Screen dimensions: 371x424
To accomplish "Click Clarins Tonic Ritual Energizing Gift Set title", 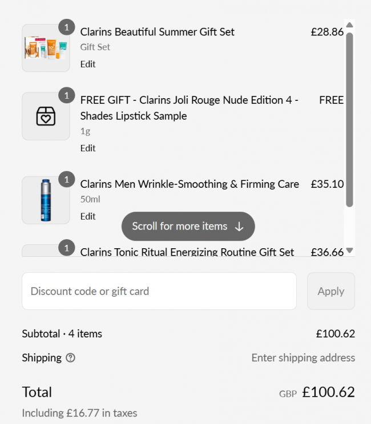I will (x=187, y=252).
